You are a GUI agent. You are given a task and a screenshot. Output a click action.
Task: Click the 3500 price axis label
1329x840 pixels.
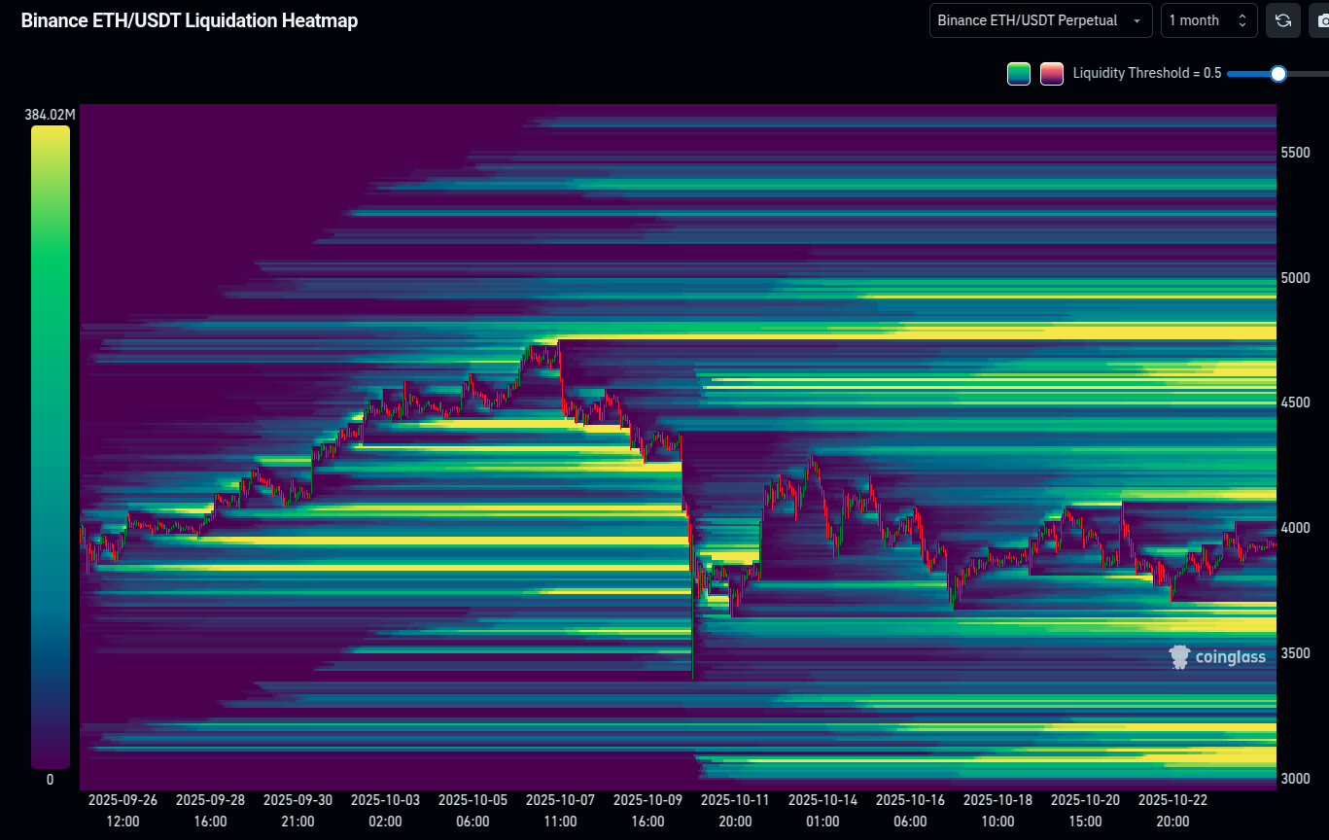[1296, 653]
